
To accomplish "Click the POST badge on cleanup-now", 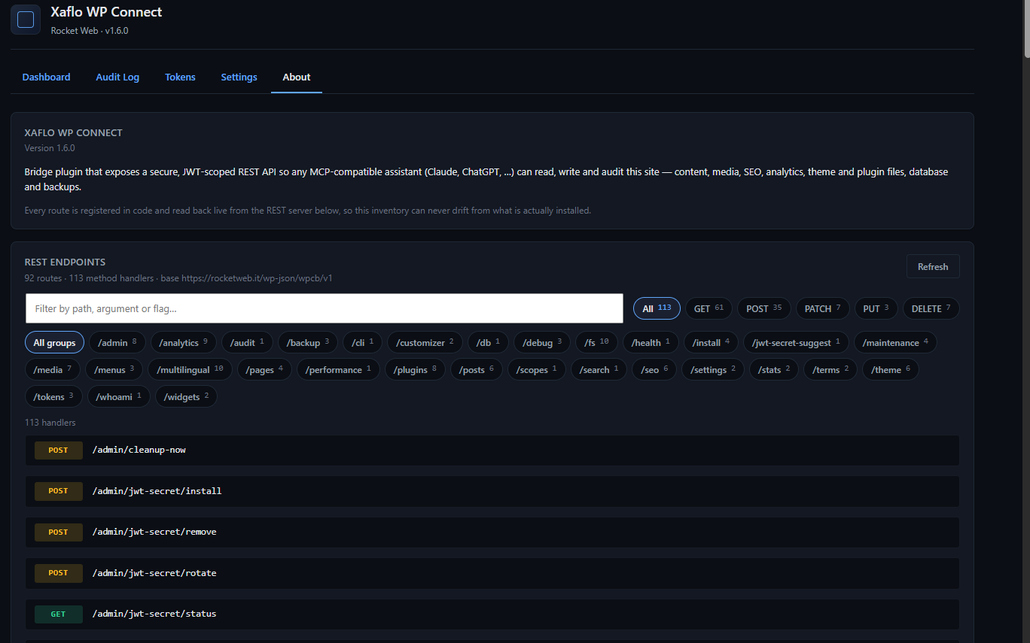I will (59, 450).
